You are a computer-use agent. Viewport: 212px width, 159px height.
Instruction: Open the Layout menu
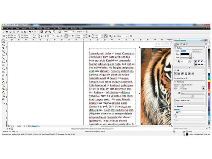[x=24, y=28]
